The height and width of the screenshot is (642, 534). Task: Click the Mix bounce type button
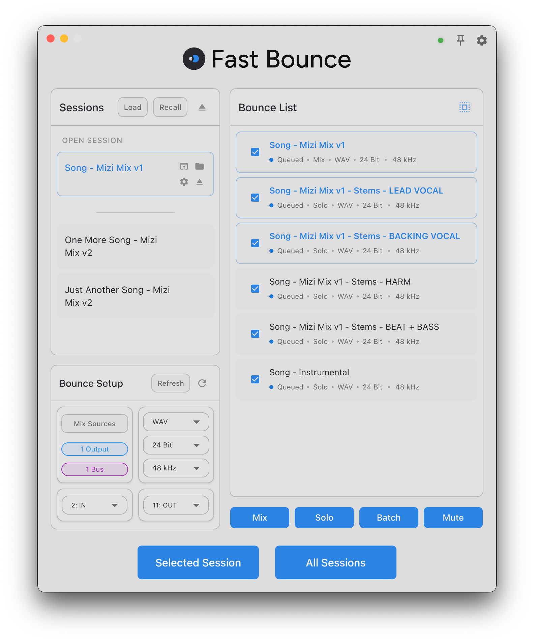coord(260,518)
